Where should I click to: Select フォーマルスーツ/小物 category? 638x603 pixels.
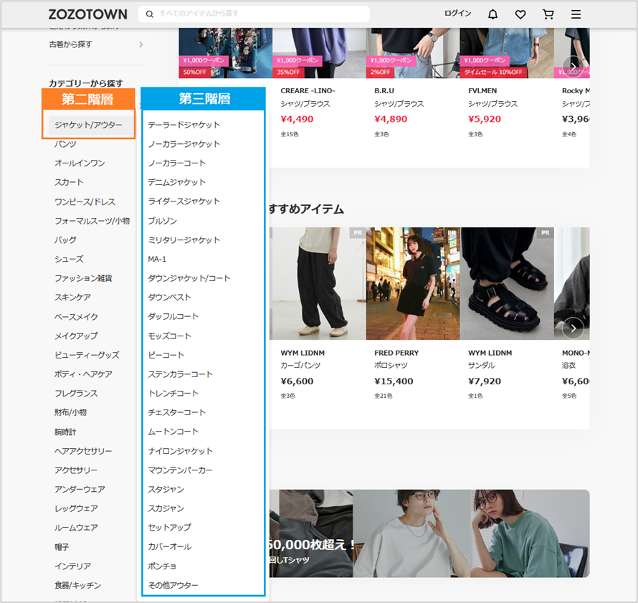tap(92, 221)
